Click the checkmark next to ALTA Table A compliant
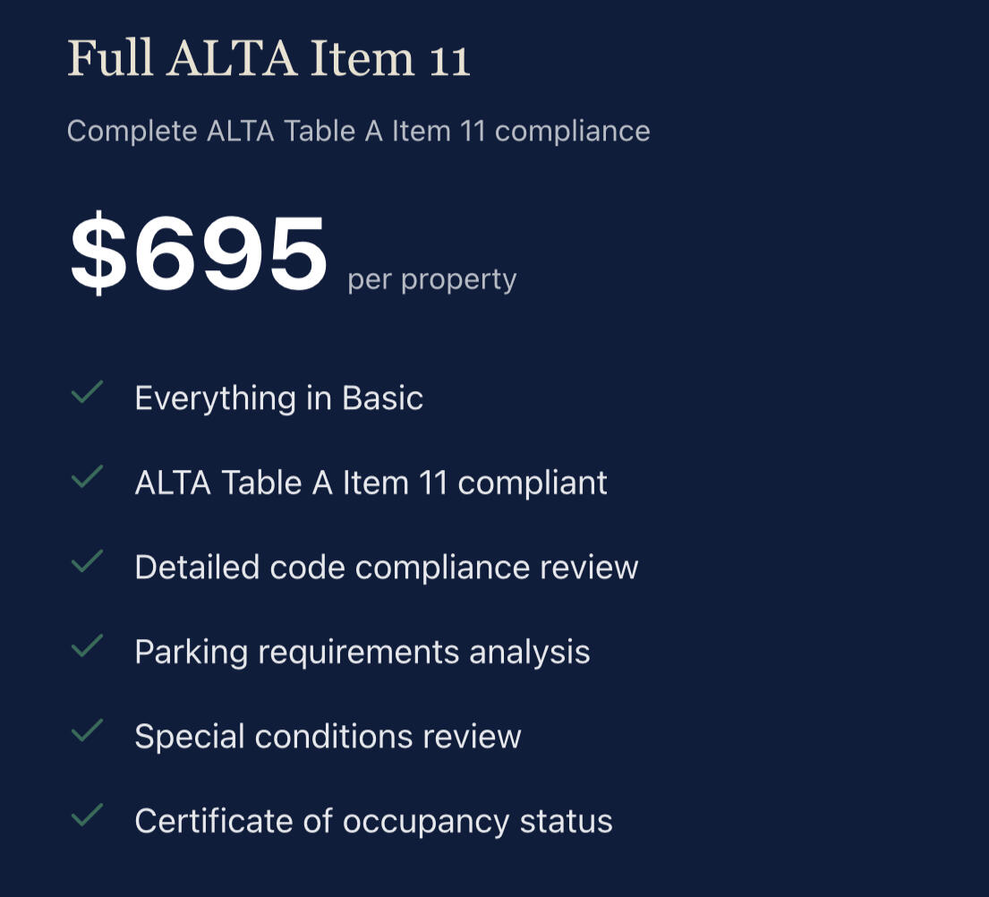Viewport: 989px width, 897px height. pyautogui.click(x=87, y=478)
